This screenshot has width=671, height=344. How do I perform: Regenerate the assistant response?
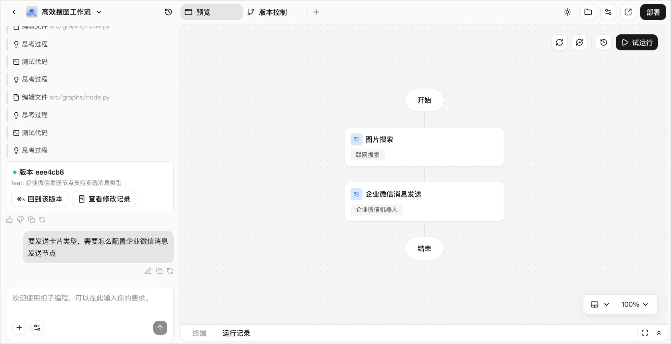click(x=42, y=220)
